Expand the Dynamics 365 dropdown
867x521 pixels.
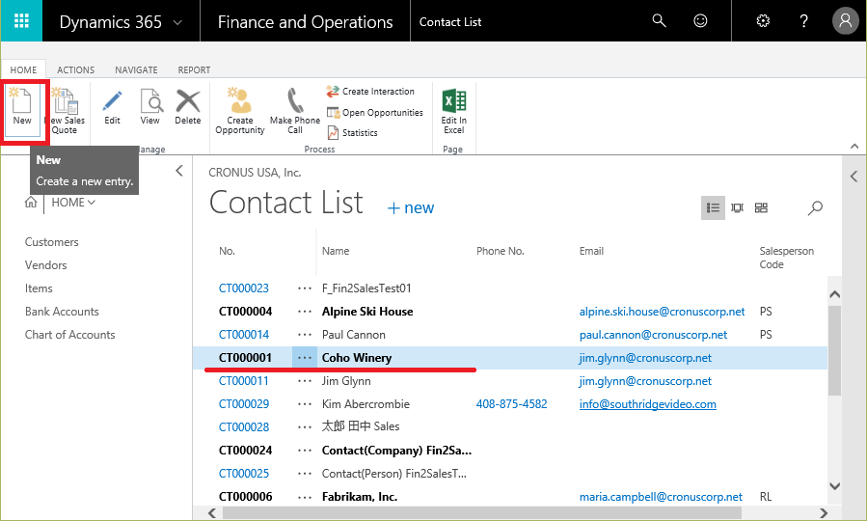coord(177,23)
